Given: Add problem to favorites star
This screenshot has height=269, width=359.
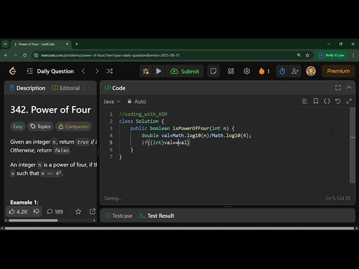Looking at the screenshot, I should pos(79,212).
